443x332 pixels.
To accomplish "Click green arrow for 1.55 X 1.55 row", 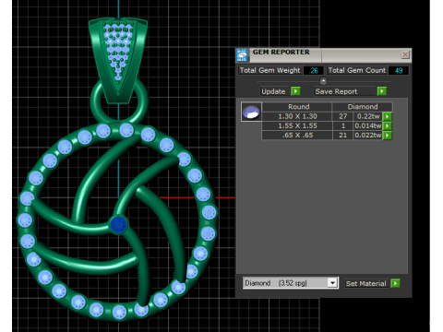I will pos(388,125).
